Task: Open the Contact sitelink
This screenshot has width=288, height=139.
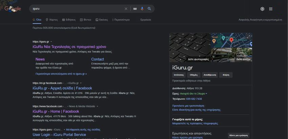Action: coord(98,59)
